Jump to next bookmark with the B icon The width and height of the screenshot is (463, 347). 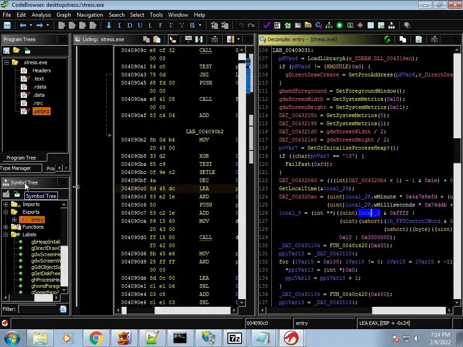pyautogui.click(x=192, y=25)
